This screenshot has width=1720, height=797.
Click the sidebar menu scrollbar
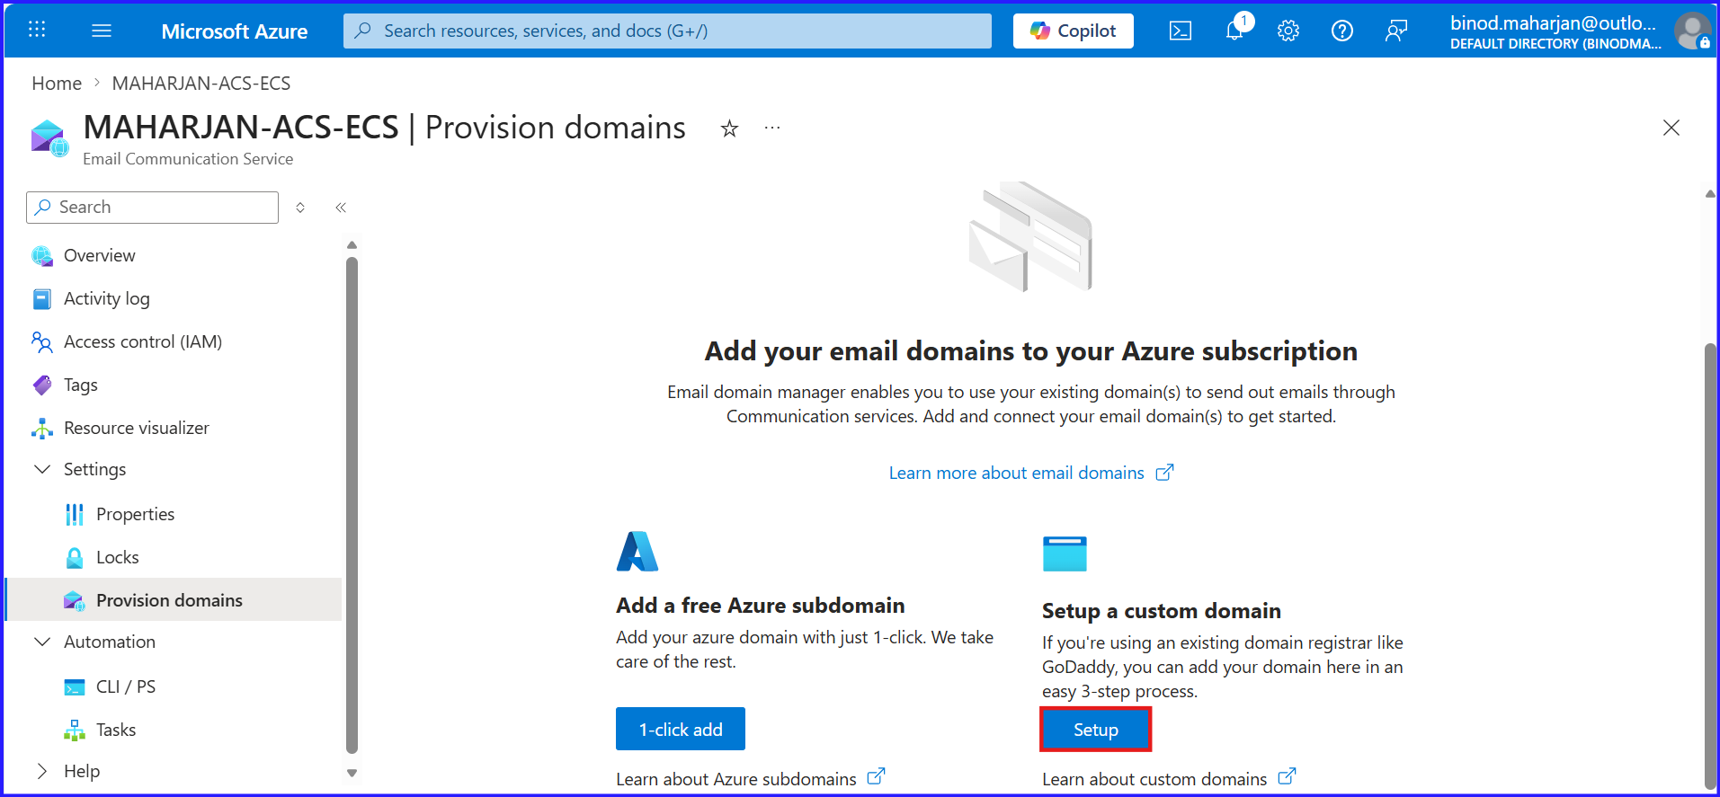pos(352,505)
